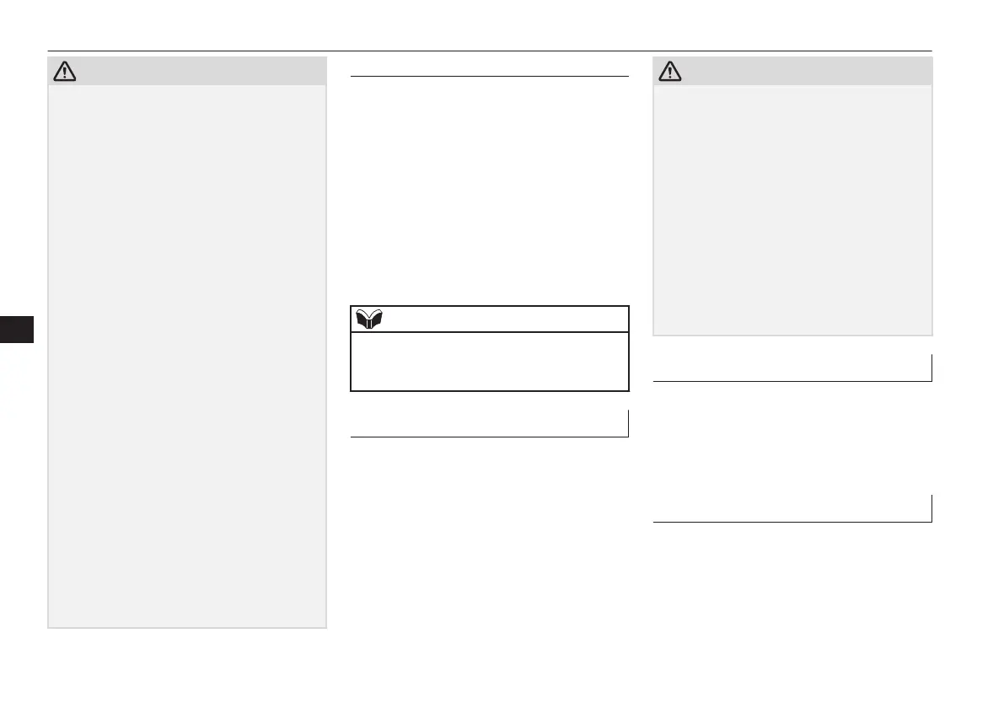This screenshot has height=703, width=1004.
Task: Click the left warning box header bar
Action: [194, 71]
